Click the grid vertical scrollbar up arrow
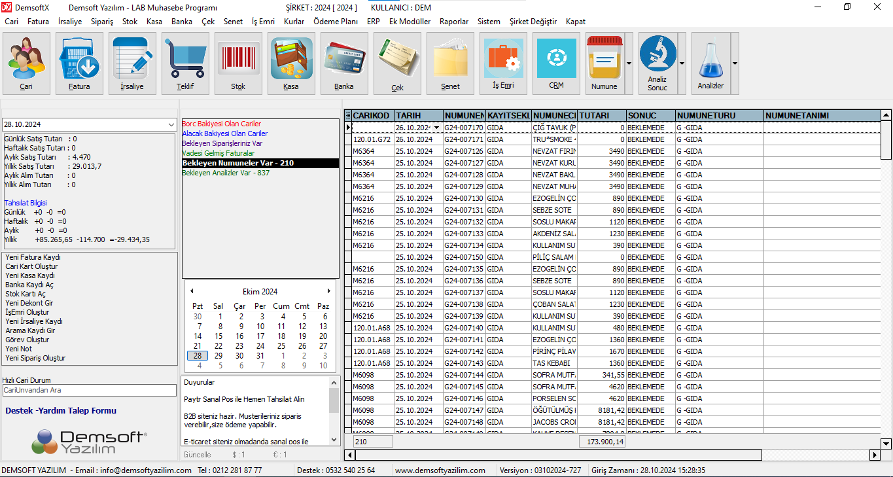893x477 pixels. [886, 115]
